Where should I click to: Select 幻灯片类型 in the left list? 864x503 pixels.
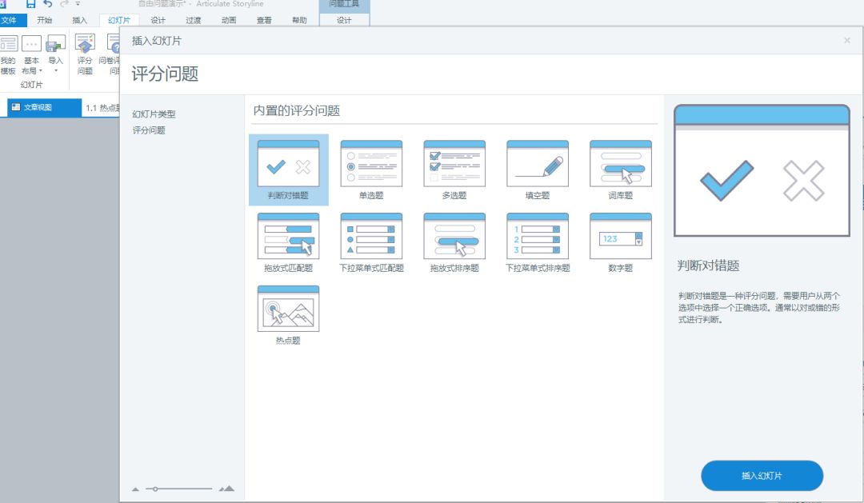click(x=154, y=114)
